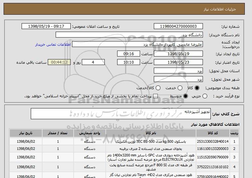Click the unit دستگاه in row 2

[90, 149]
